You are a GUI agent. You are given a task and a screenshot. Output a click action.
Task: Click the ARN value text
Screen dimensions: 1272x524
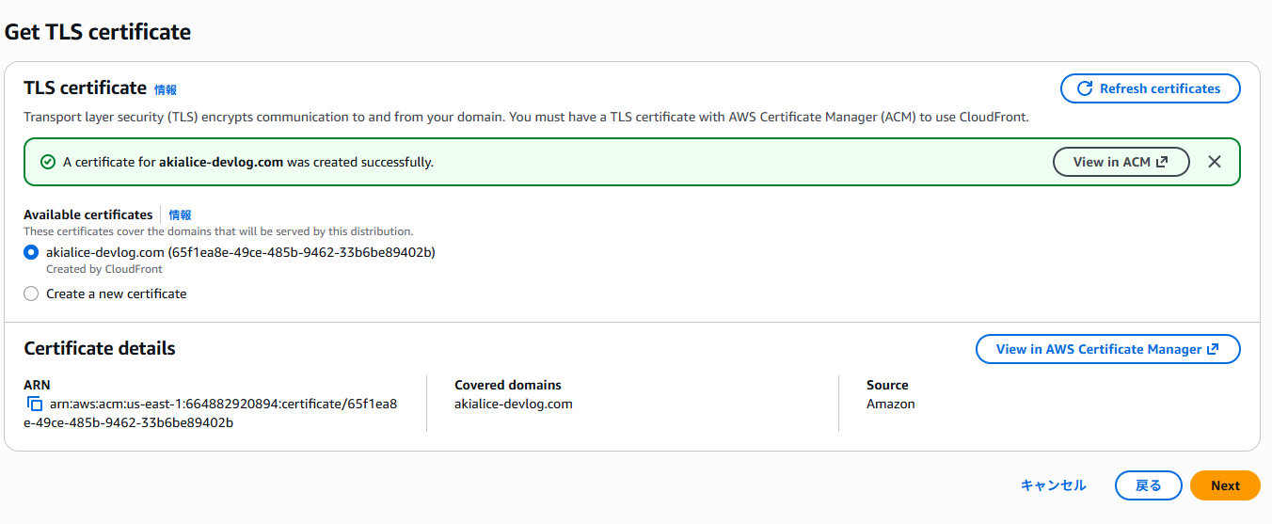point(212,413)
